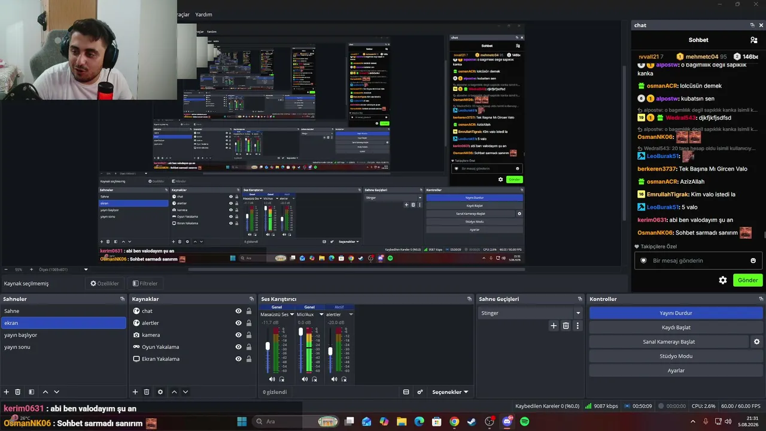
Task: Add a scene transition with plus icon
Action: 554,326
